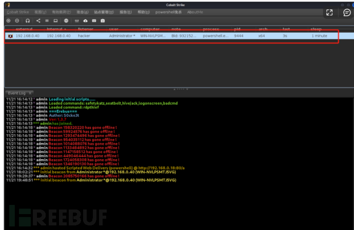
Task: Sort by arch column header
Action: point(263,29)
